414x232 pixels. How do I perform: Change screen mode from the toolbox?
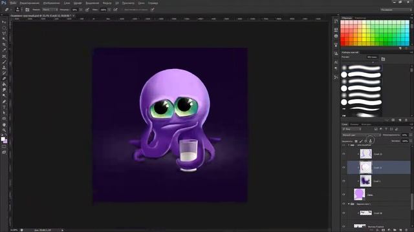tap(4, 152)
